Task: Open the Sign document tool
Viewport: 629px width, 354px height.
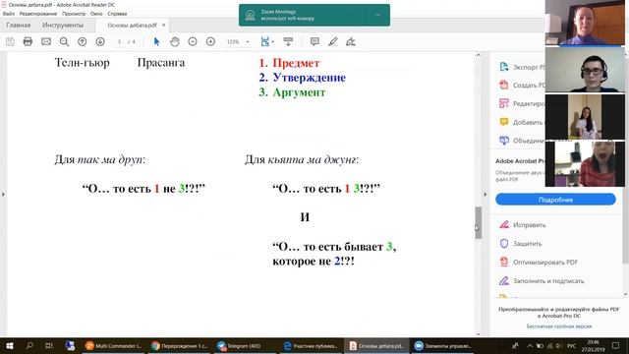Action: tap(351, 41)
